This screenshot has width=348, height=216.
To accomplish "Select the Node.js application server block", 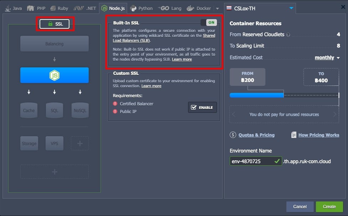I will (x=54, y=75).
